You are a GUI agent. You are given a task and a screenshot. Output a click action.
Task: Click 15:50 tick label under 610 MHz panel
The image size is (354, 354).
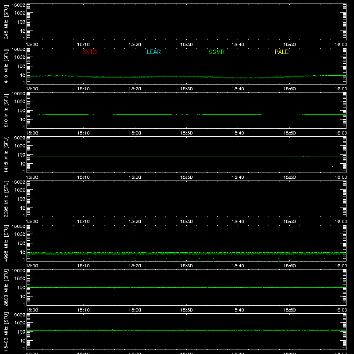tap(289, 133)
